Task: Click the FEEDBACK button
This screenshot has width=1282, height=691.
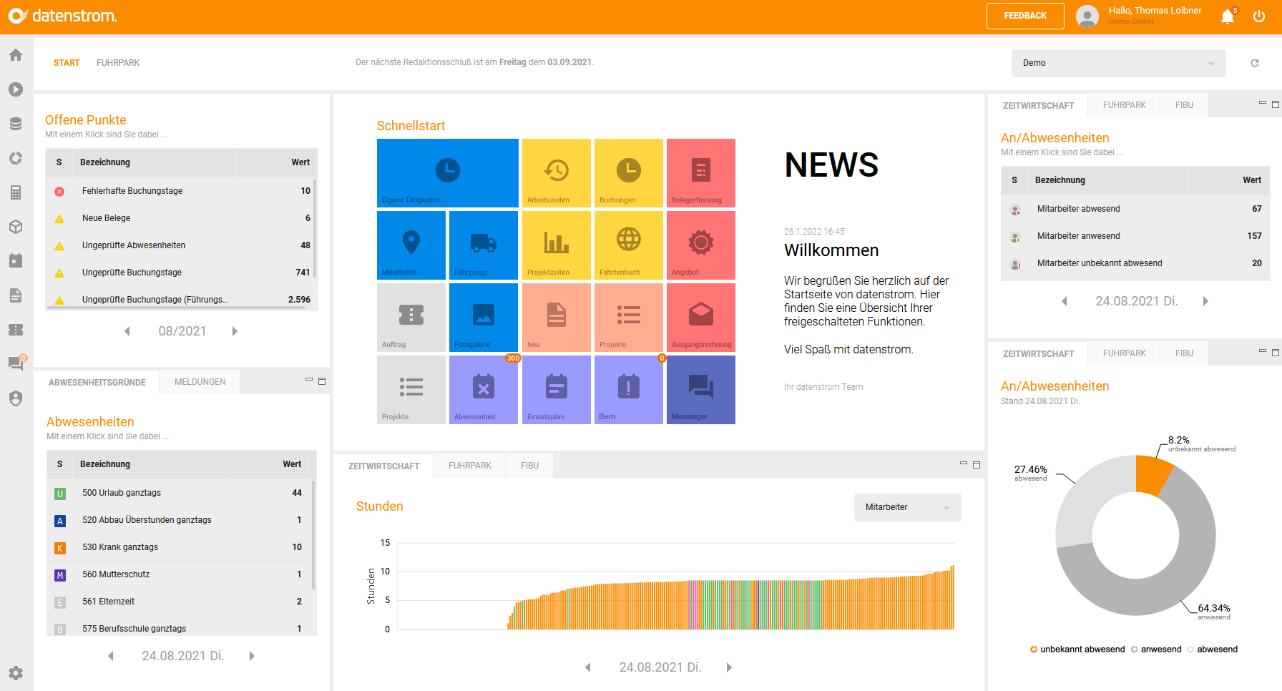Action: point(1024,16)
